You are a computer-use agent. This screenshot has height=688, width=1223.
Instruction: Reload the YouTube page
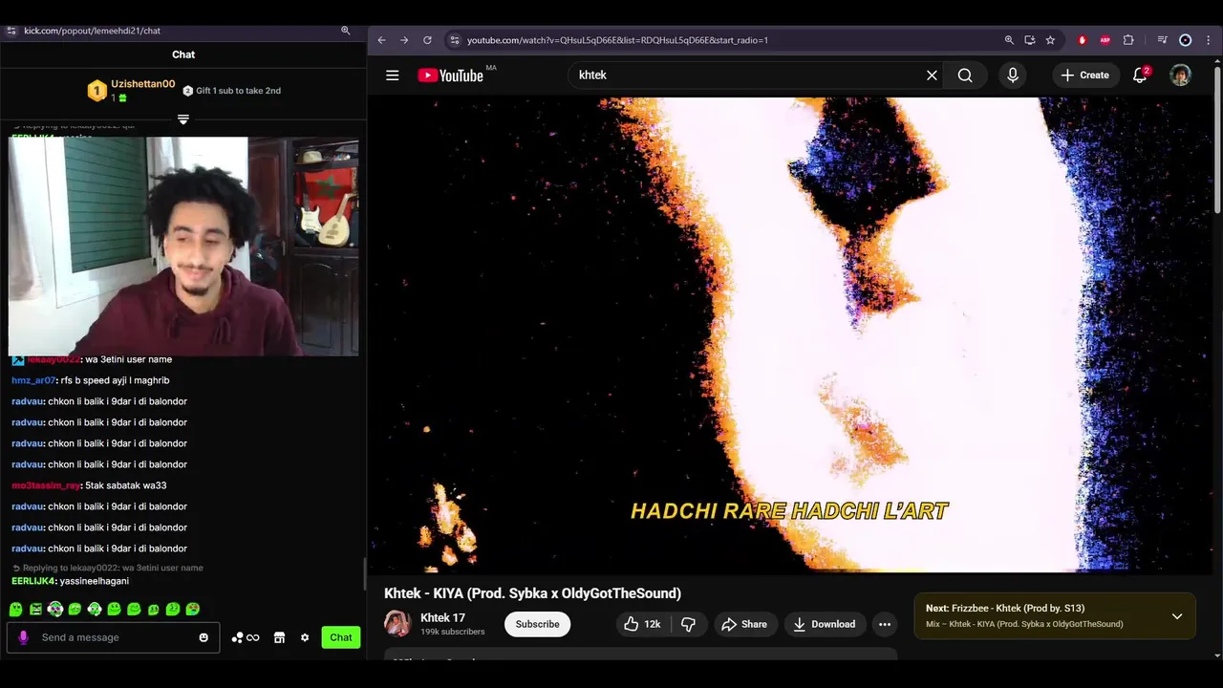tap(427, 40)
